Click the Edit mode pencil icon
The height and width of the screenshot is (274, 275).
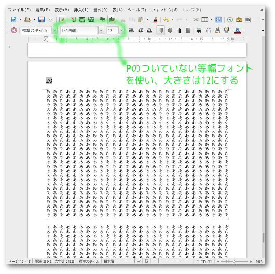pos(62,20)
